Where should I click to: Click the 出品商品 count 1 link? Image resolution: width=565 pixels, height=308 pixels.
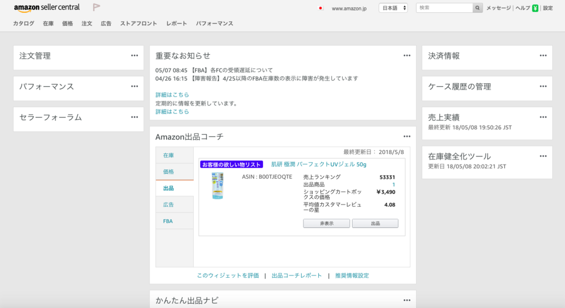[393, 185]
